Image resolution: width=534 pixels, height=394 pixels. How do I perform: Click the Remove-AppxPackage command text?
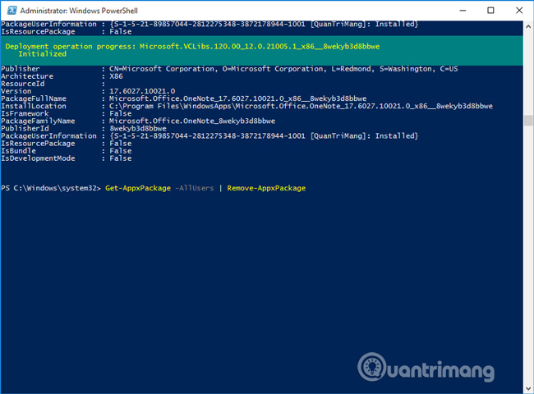tap(266, 188)
